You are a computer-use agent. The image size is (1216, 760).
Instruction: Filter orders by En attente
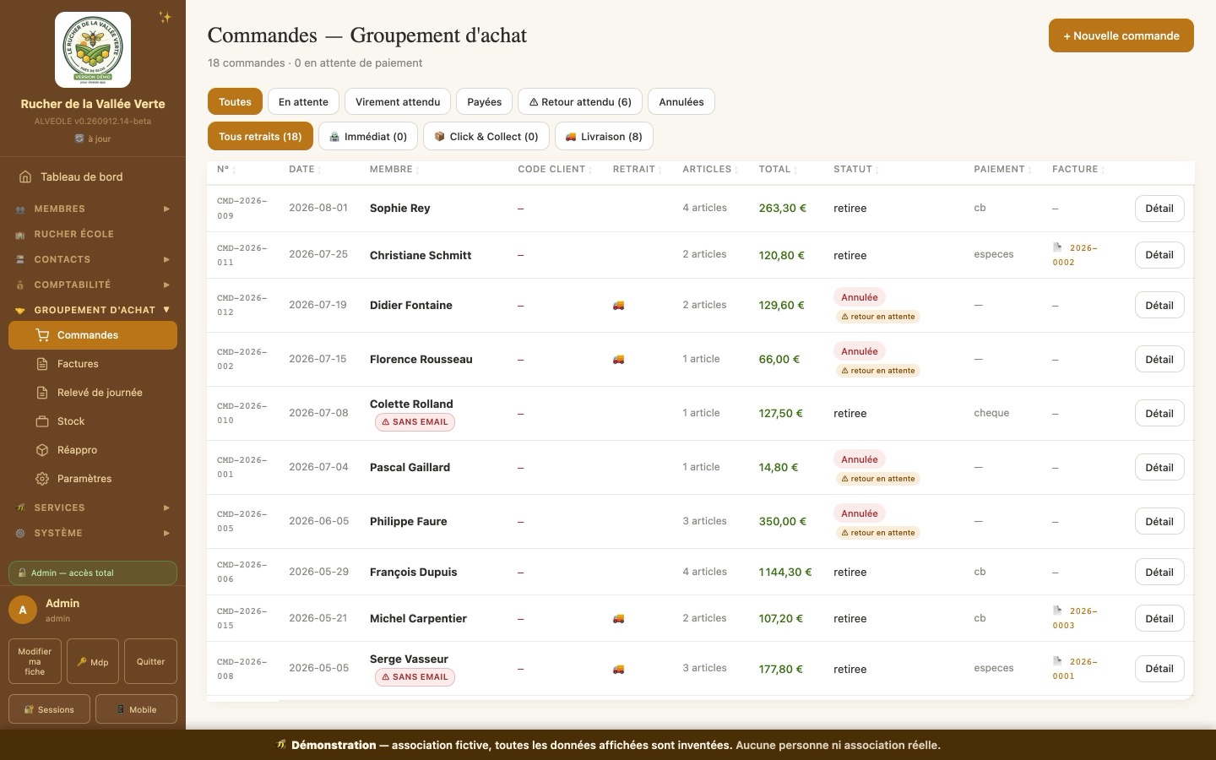(303, 102)
